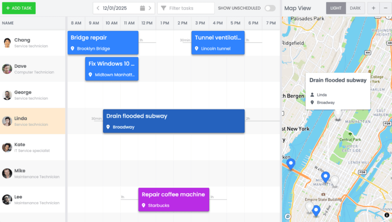Click blue map marker in Midtown Manhattan
Viewport: 392px width, 222px height.
(x=325, y=177)
